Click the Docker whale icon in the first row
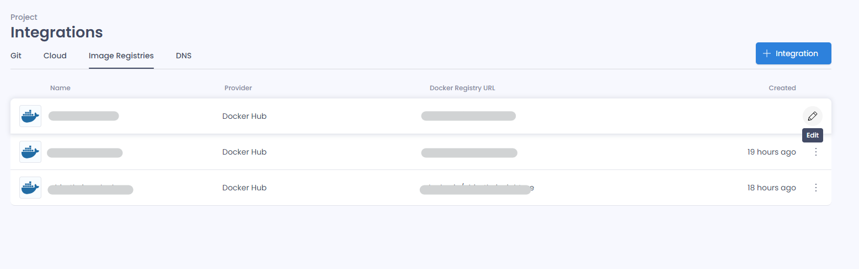The width and height of the screenshot is (859, 269). (x=30, y=116)
